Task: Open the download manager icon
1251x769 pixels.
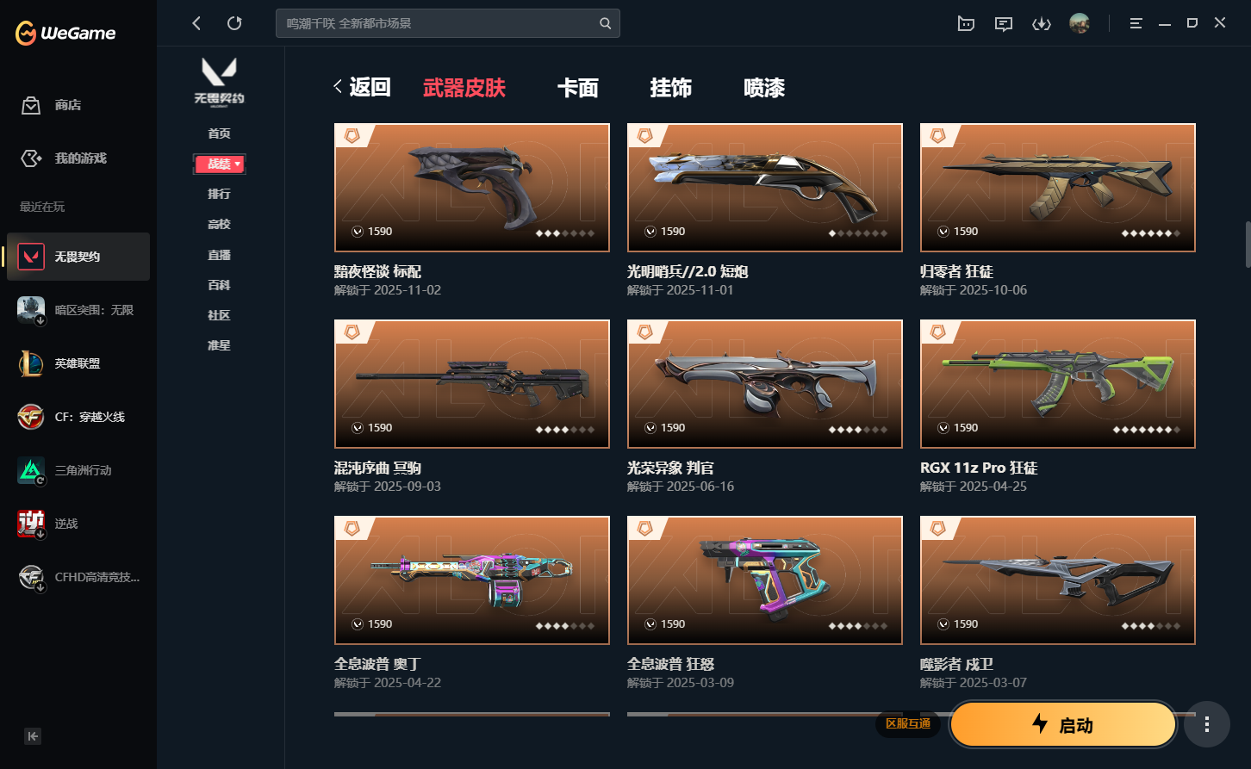Action: click(x=1042, y=23)
